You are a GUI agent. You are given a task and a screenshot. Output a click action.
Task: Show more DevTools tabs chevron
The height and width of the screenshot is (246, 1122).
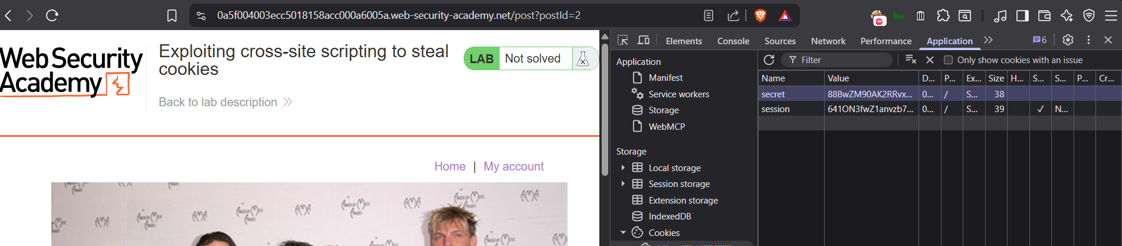[x=988, y=40]
